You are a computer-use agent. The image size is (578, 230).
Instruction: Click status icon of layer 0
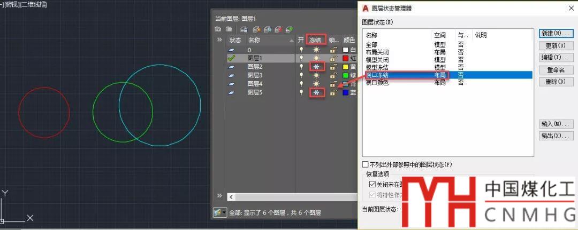[232, 50]
